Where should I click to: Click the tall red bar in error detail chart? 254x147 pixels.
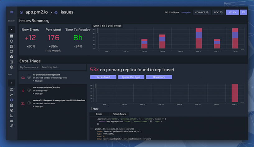tap(235, 93)
